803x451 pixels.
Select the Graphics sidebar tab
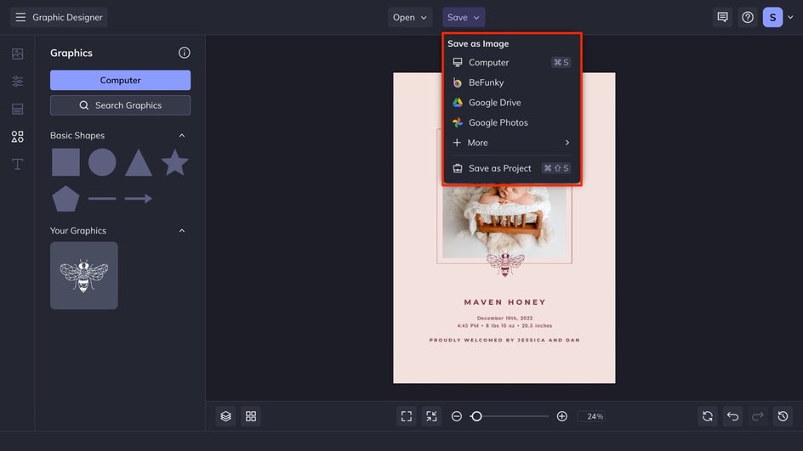coord(17,137)
